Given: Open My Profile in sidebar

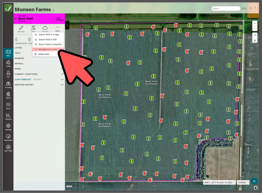Looking at the screenshot, I should point(8,148).
